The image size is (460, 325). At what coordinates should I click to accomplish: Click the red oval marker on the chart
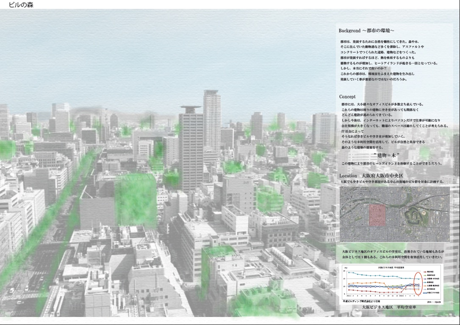tap(417, 284)
